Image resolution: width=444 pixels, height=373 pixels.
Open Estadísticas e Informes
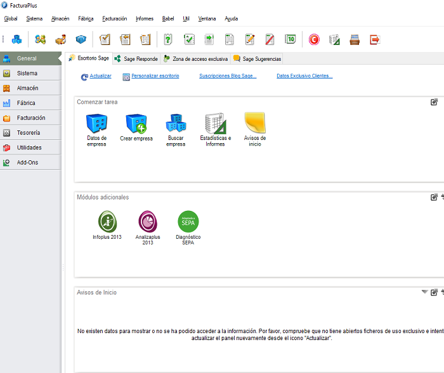pyautogui.click(x=215, y=123)
